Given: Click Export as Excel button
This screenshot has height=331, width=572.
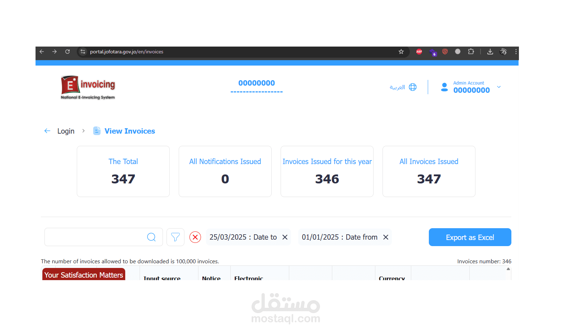Looking at the screenshot, I should point(470,237).
